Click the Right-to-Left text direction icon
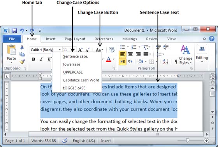The image size is (218, 147). click(130, 62)
